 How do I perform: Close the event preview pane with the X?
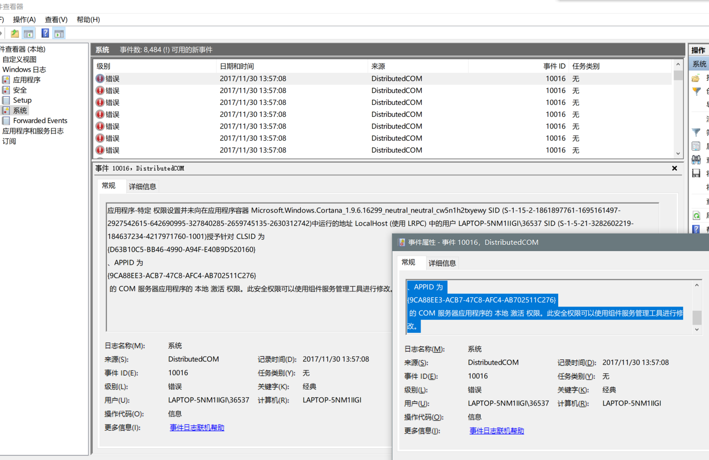click(674, 168)
